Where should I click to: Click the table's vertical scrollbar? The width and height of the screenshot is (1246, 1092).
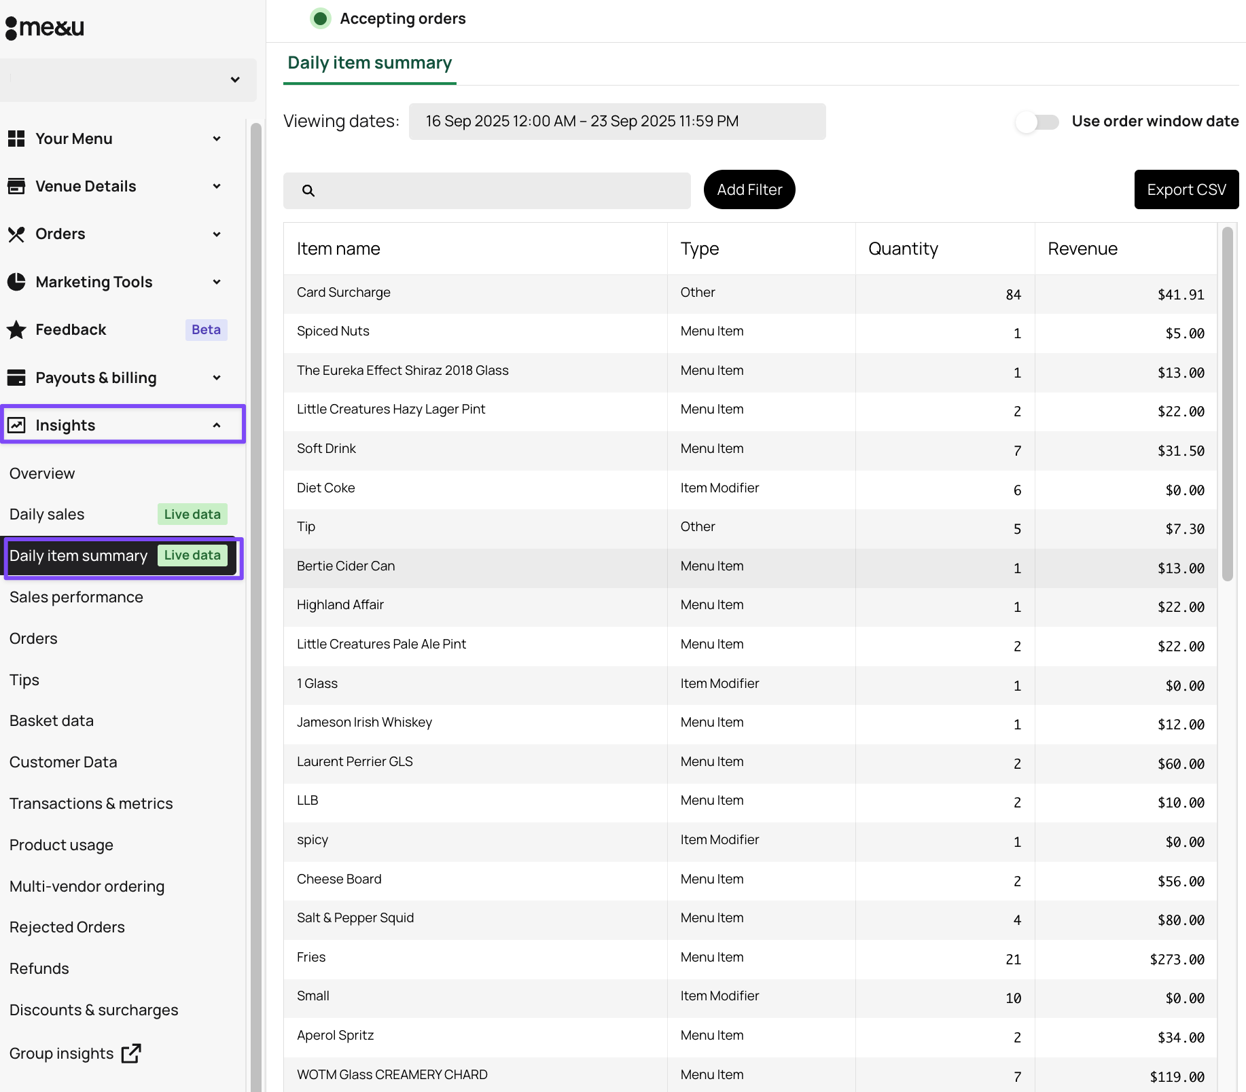1227,405
